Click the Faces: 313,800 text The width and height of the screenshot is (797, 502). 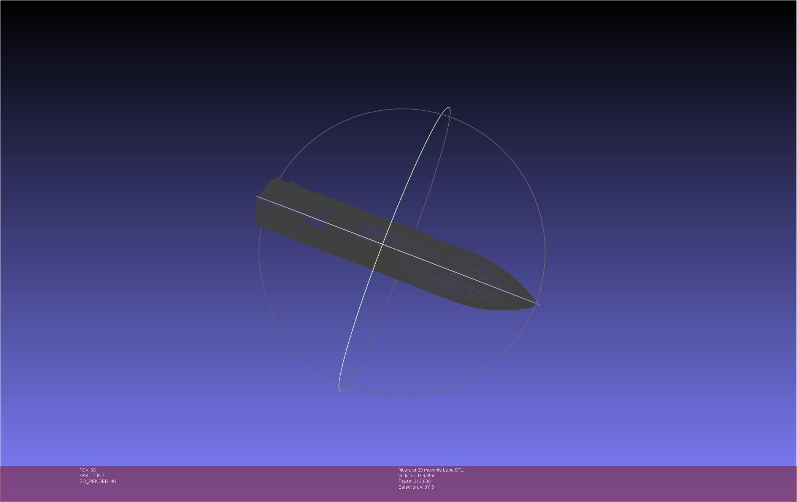(x=414, y=481)
